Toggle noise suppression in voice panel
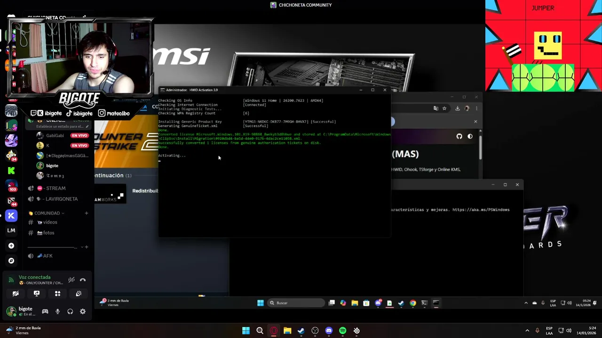 click(71, 280)
